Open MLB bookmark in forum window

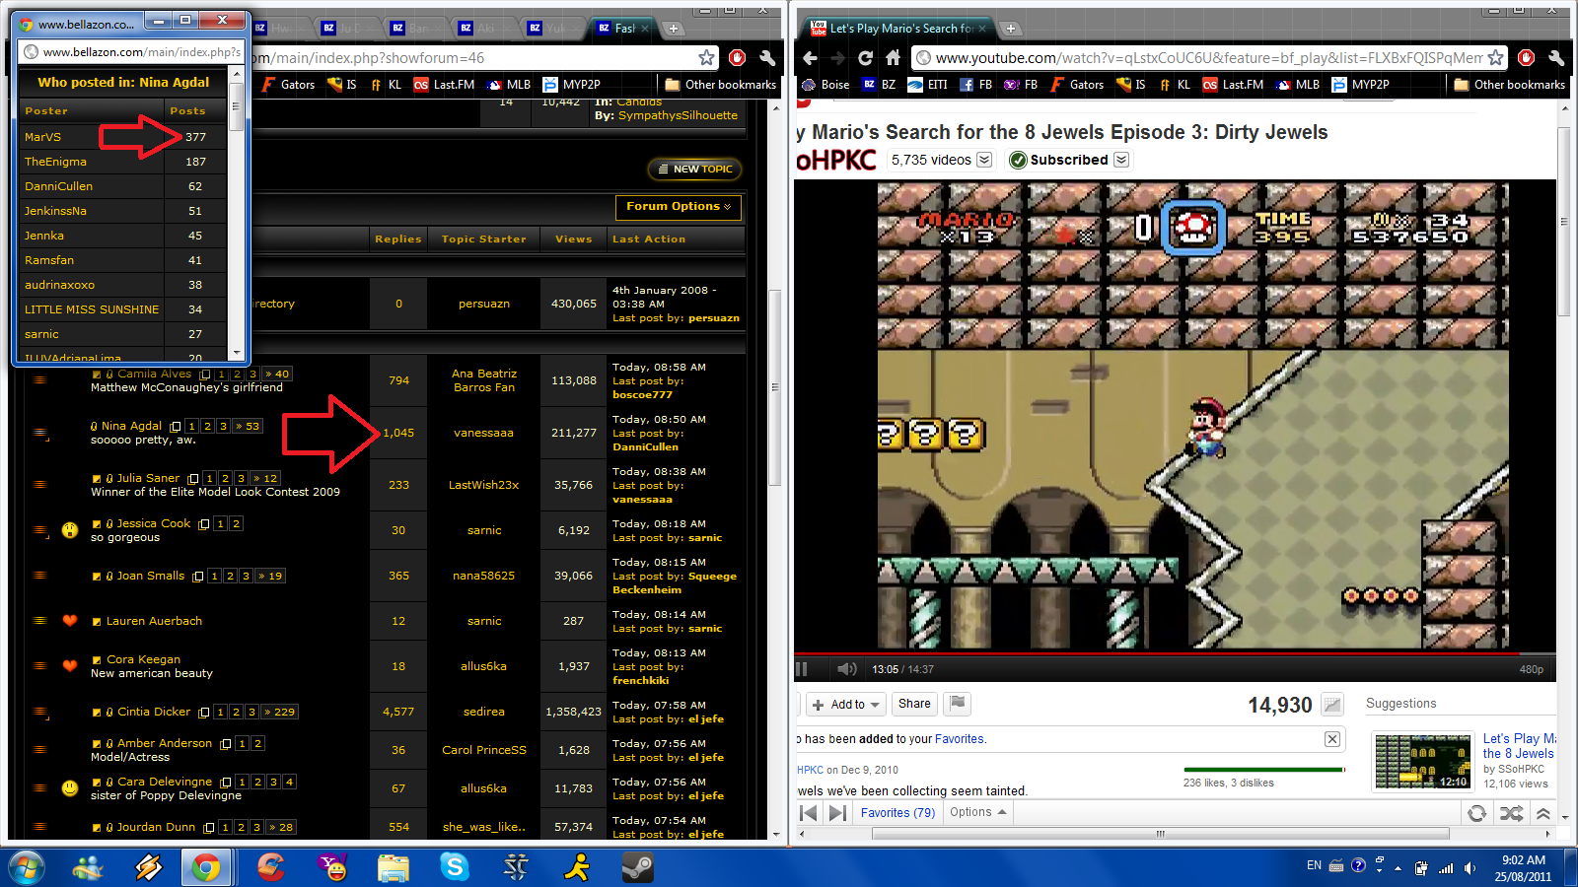pyautogui.click(x=509, y=85)
